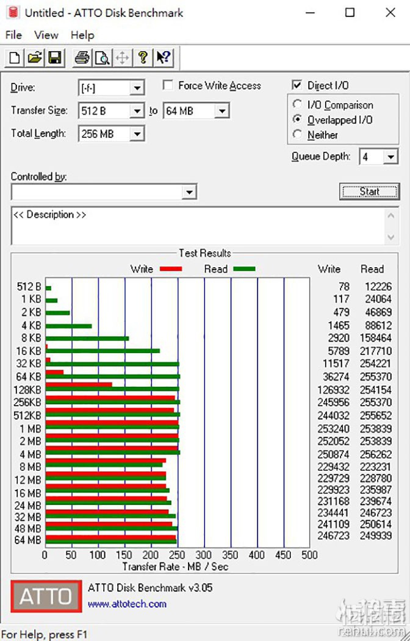Open Transfer Size end dropdown (64 MB)
410x641 pixels.
pos(222,111)
